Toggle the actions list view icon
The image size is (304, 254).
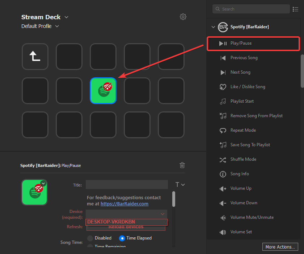tap(295, 9)
